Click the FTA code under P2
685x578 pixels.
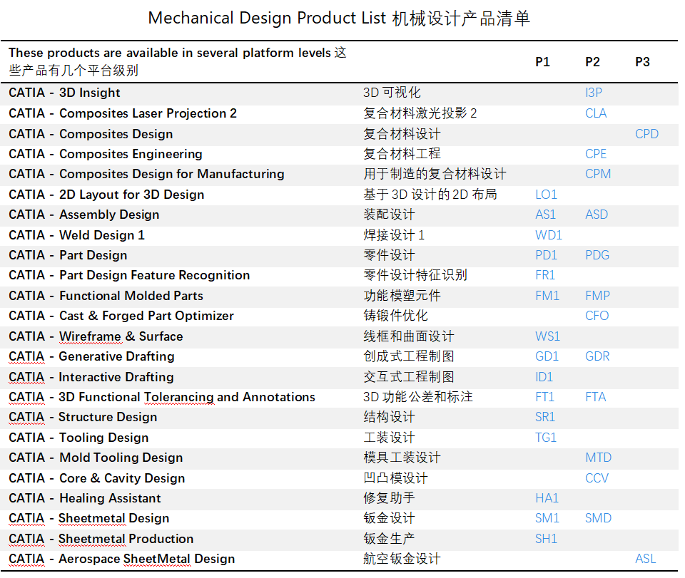click(x=595, y=397)
